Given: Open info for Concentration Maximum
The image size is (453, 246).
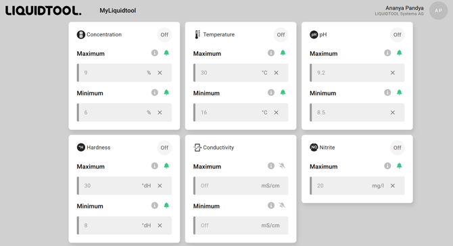Looking at the screenshot, I should [155, 53].
